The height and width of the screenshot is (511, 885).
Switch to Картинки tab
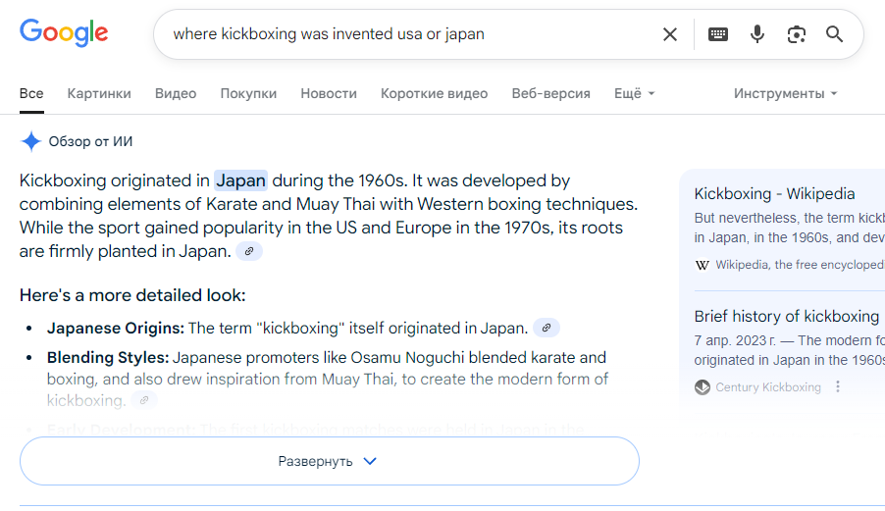(99, 93)
